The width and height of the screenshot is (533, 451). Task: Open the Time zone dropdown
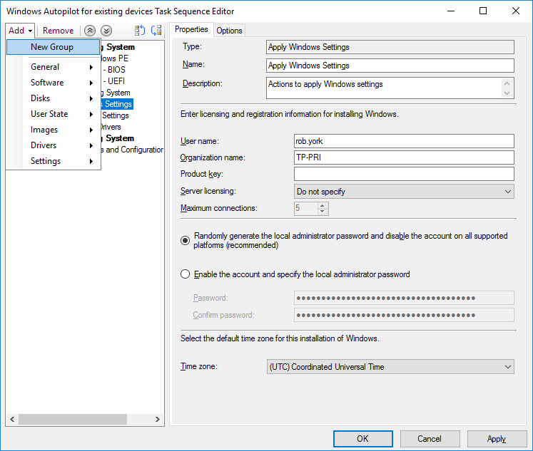(390, 367)
